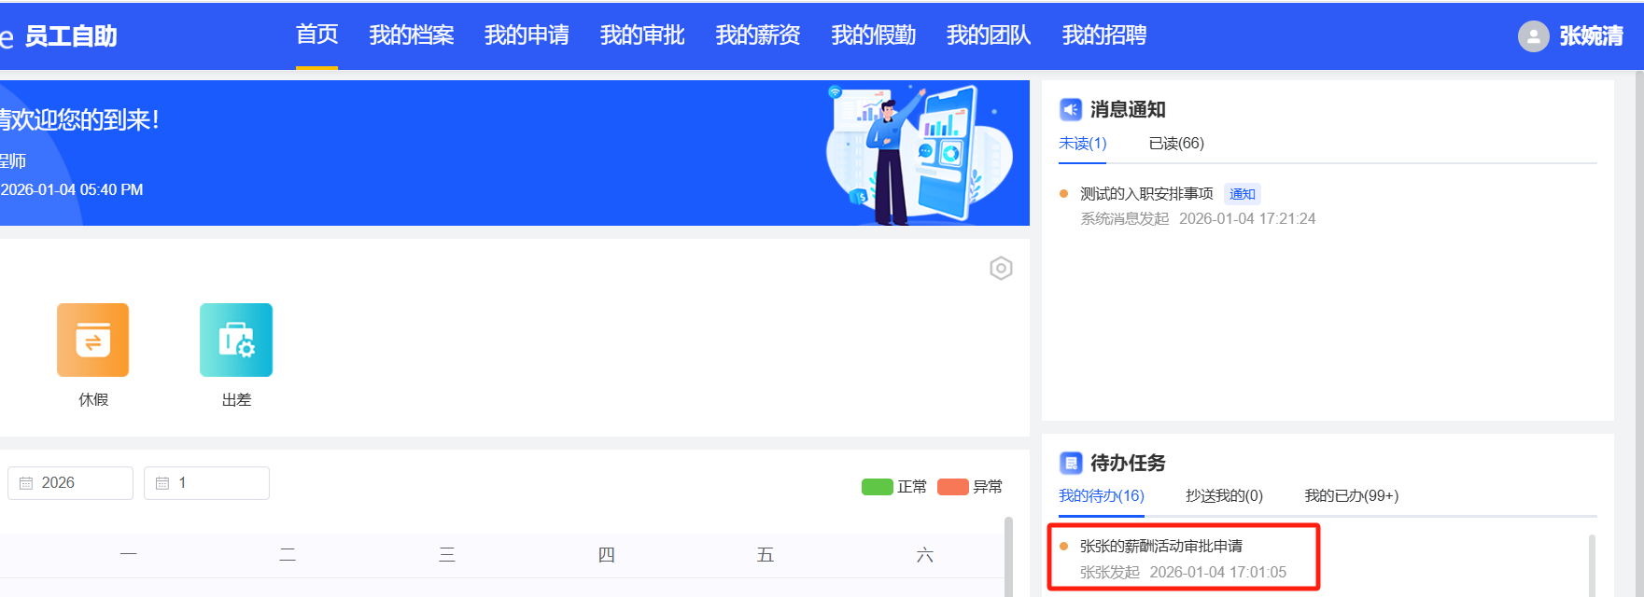Screen dimensions: 1644x597
Task: Click the calendar icon in the month field
Action: pos(162,483)
